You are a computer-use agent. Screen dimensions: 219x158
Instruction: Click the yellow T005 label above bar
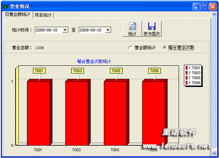[116, 71]
